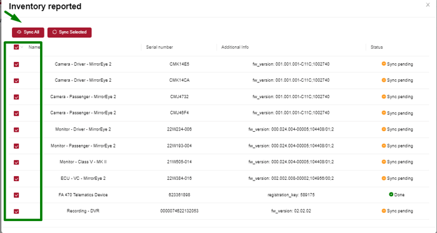This screenshot has width=437, height=233.
Task: Click the Additional Info column header
Action: pos(235,47)
